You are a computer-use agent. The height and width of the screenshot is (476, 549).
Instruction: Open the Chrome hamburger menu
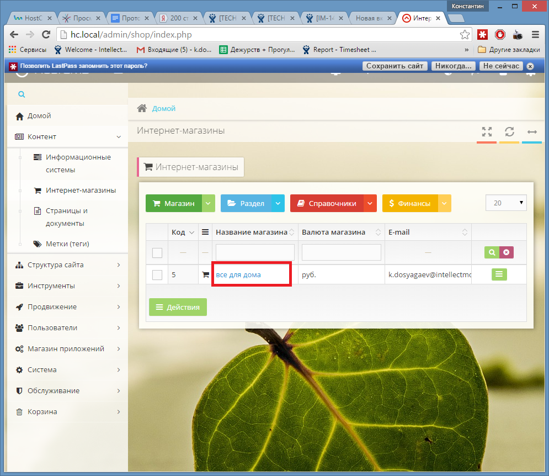click(x=535, y=35)
